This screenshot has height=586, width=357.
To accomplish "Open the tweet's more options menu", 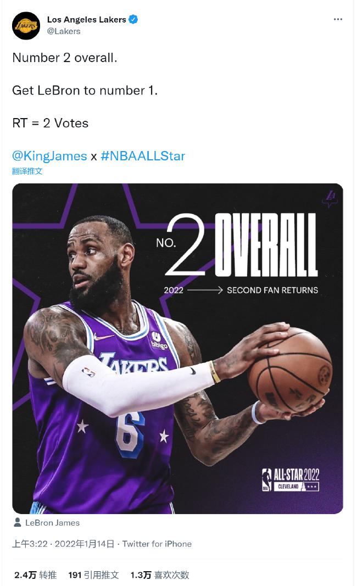I will coord(338,20).
